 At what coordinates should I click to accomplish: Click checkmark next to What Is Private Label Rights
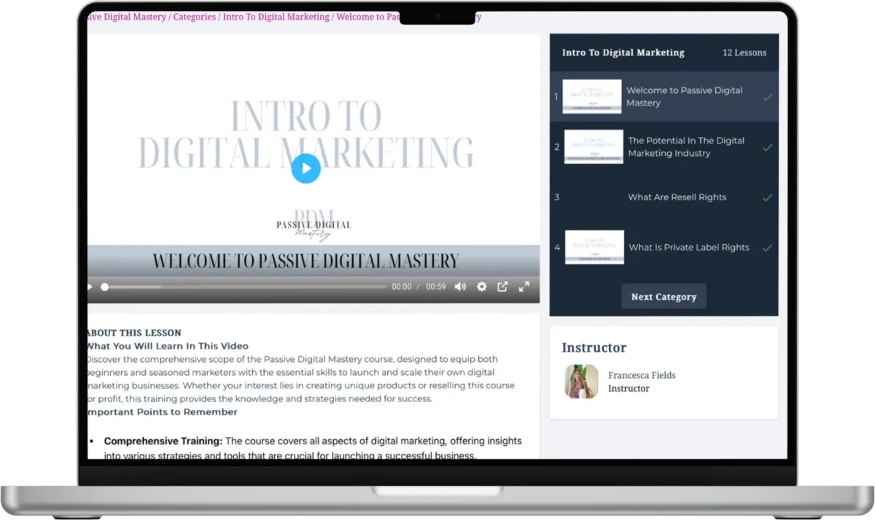tap(767, 248)
